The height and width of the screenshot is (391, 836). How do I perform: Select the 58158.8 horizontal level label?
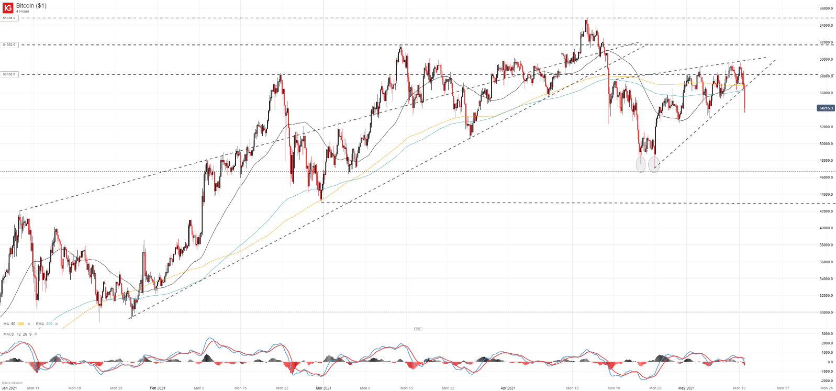click(9, 74)
